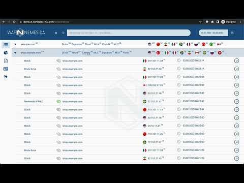Screen dimensions: 244x183
Task: Click the clock icon in the Canada flag row
Action: click(178, 85)
